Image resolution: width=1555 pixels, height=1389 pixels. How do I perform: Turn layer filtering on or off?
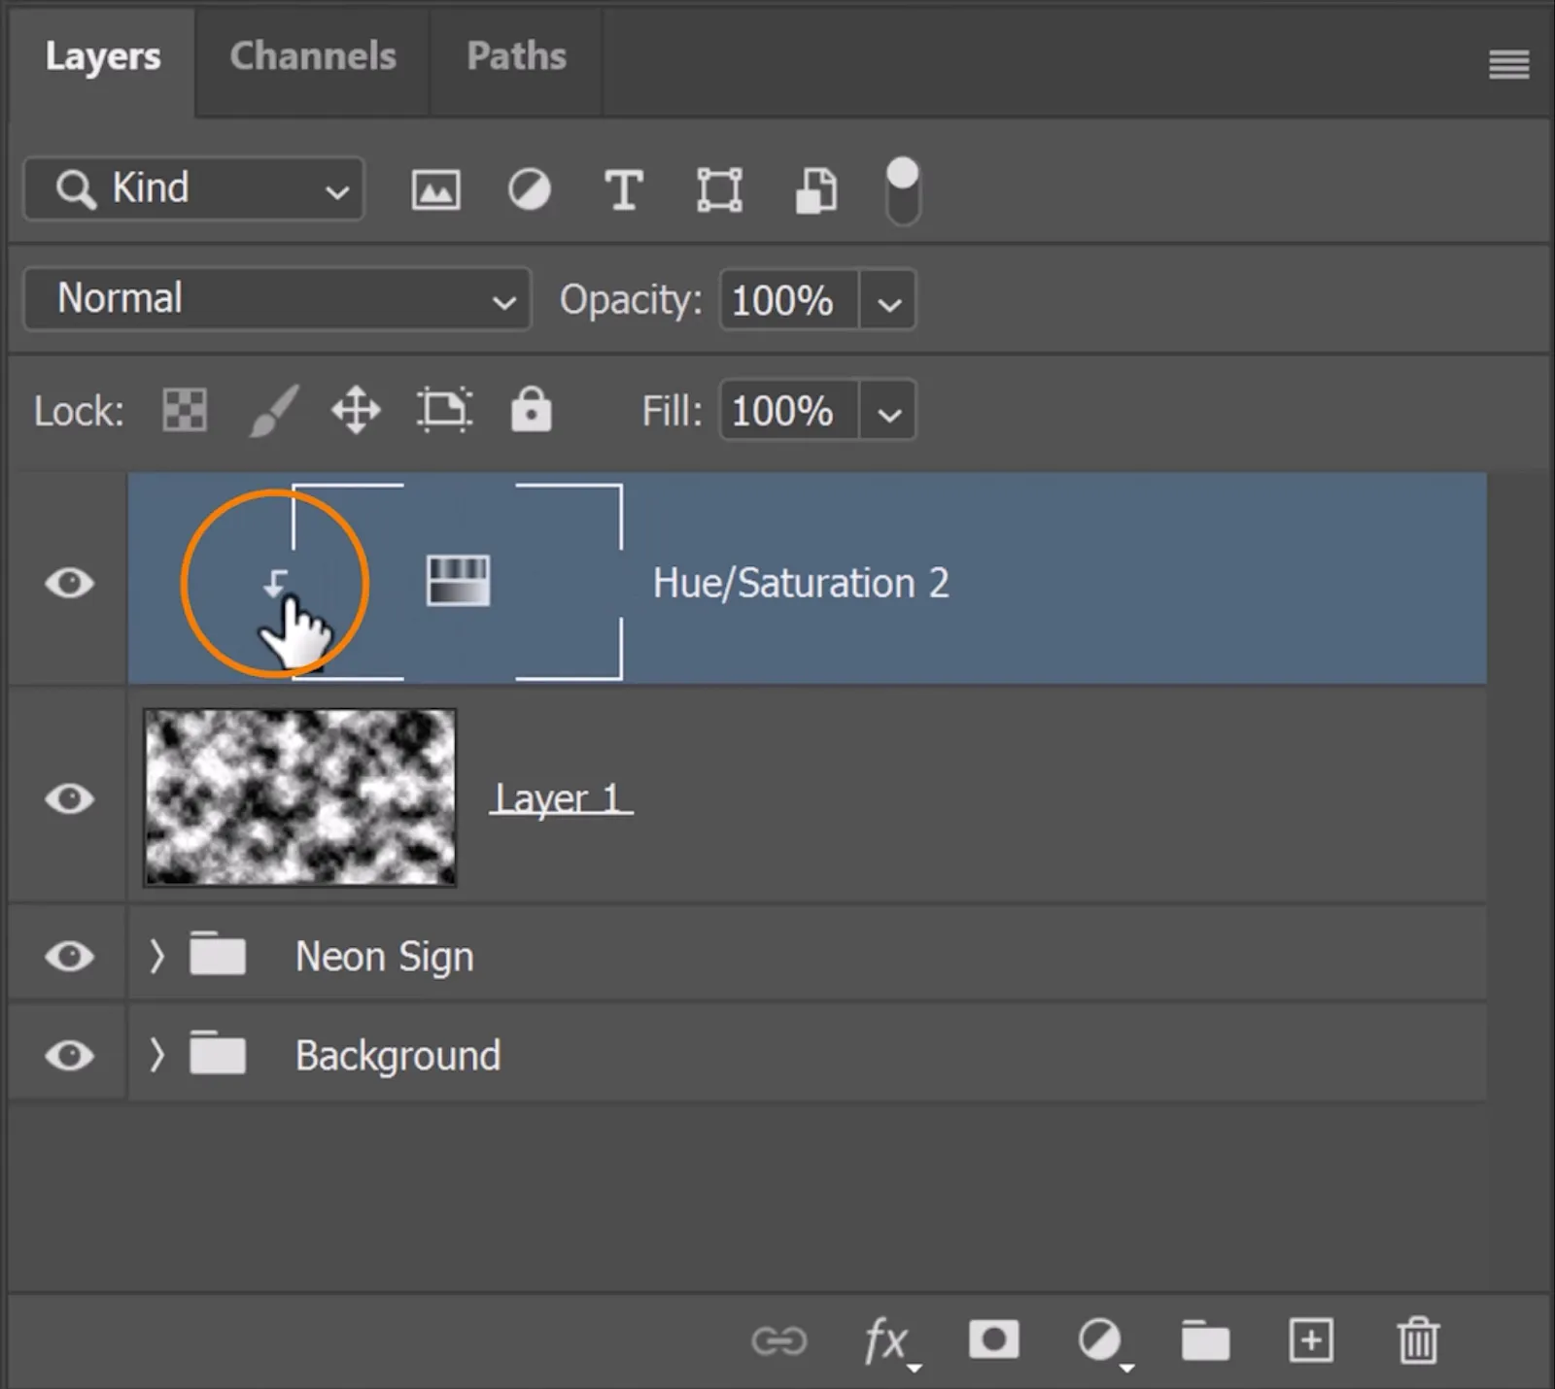point(903,190)
